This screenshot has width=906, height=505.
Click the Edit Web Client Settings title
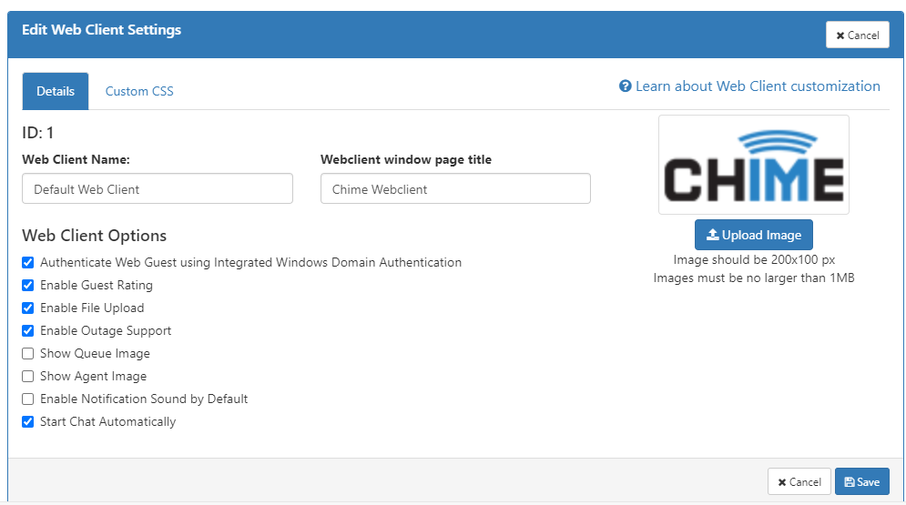click(x=102, y=30)
